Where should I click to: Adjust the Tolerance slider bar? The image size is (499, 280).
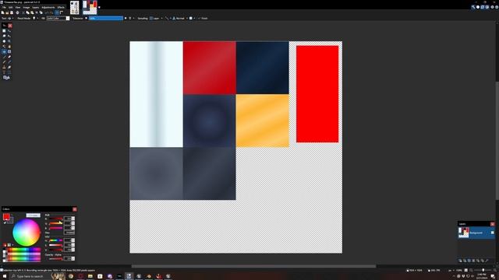(x=106, y=19)
